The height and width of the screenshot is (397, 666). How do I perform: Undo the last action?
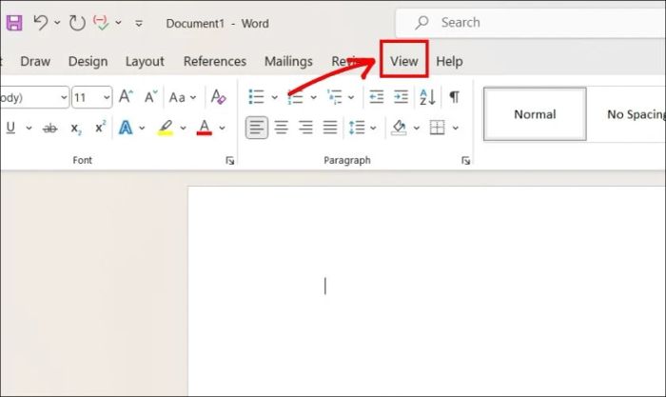point(41,23)
